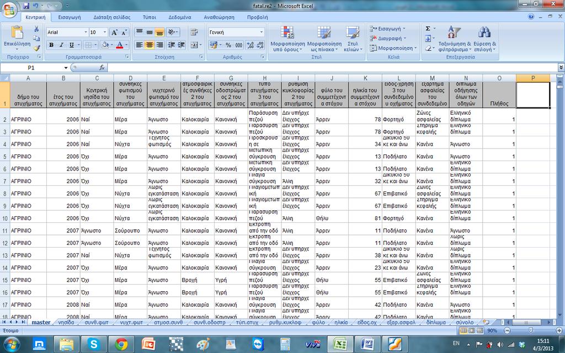565x353 pixels.
Task: Insert new worksheet tab icon
Action: pyautogui.click(x=486, y=322)
